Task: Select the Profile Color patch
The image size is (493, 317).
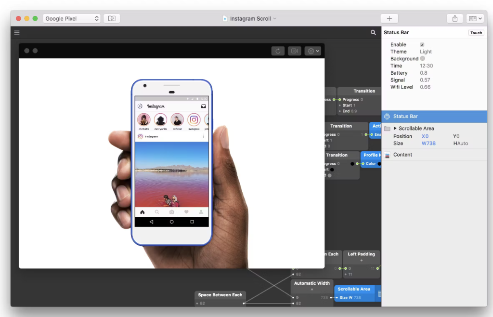Action: [371, 155]
